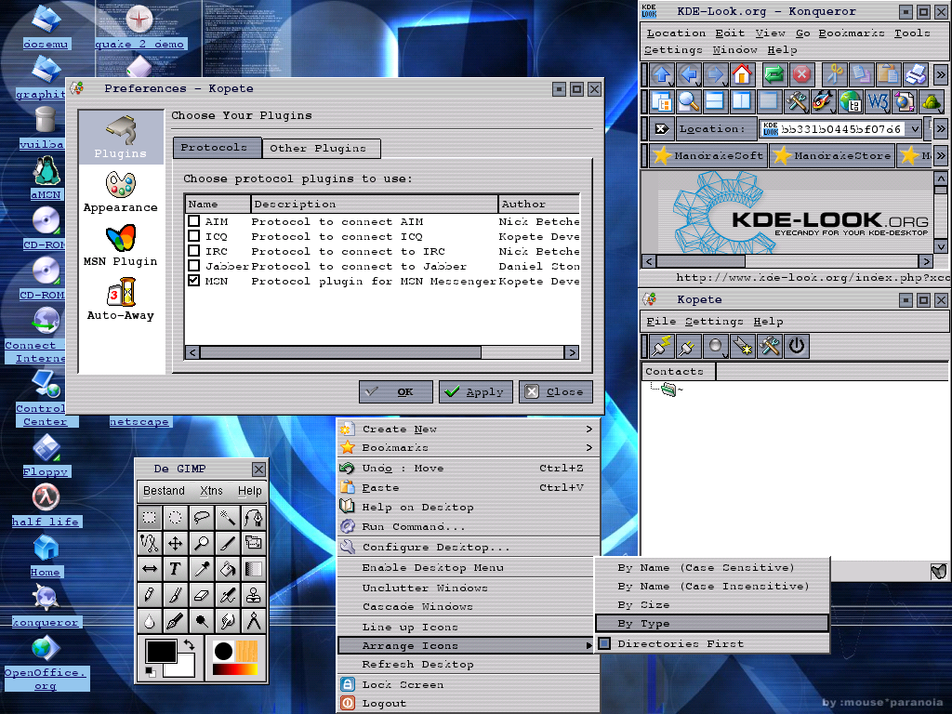Viewport: 952px width, 714px height.
Task: Click Konqueror Up arrow toolbar icon
Action: [x=662, y=74]
